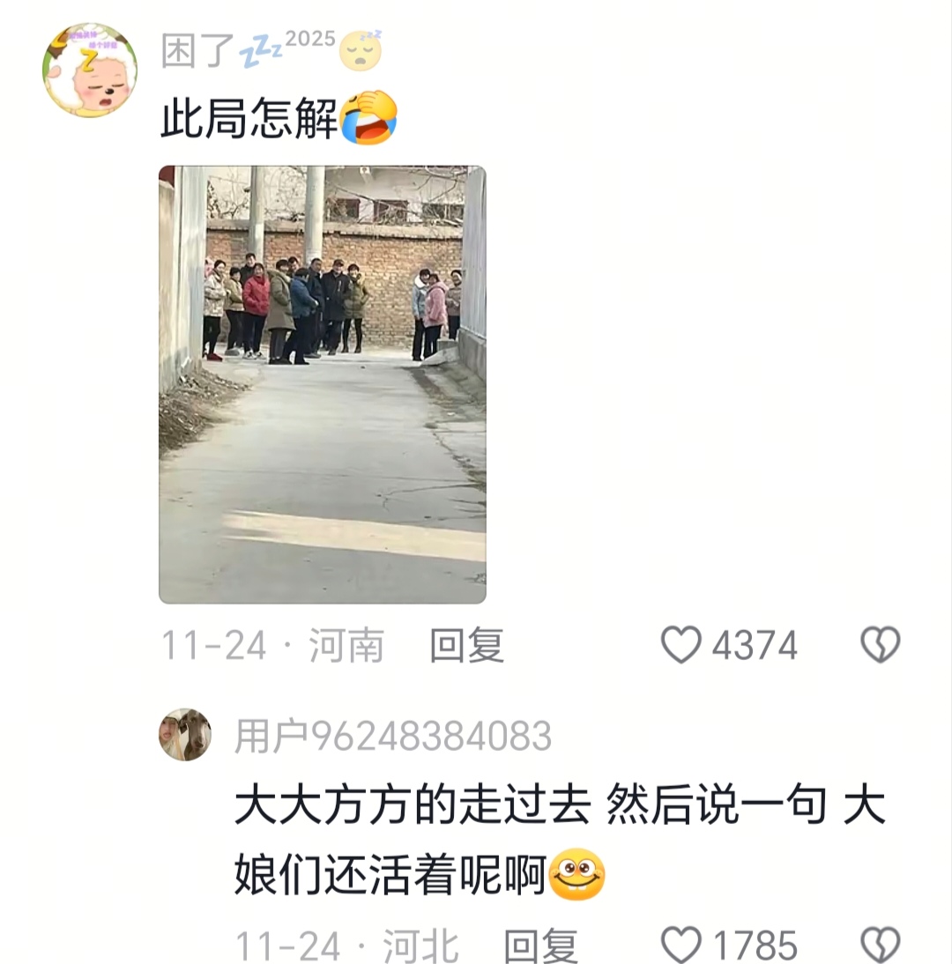This screenshot has height=964, width=952.
Task: Like the reply with 1785 likes
Action: tap(681, 945)
